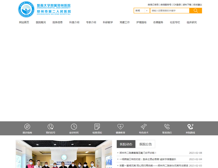The image size is (218, 168).
Task: Open the 检查须知 document icon
Action: pyautogui.click(x=97, y=127)
